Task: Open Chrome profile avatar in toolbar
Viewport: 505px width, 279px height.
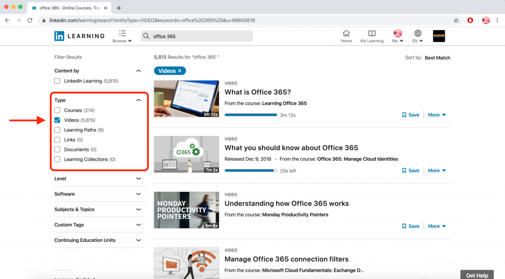Action: (x=486, y=20)
